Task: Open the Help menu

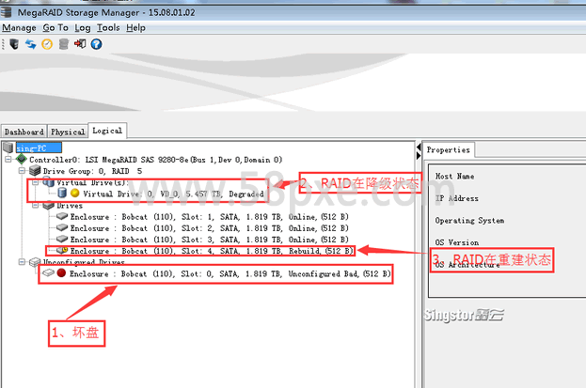Action: (135, 28)
